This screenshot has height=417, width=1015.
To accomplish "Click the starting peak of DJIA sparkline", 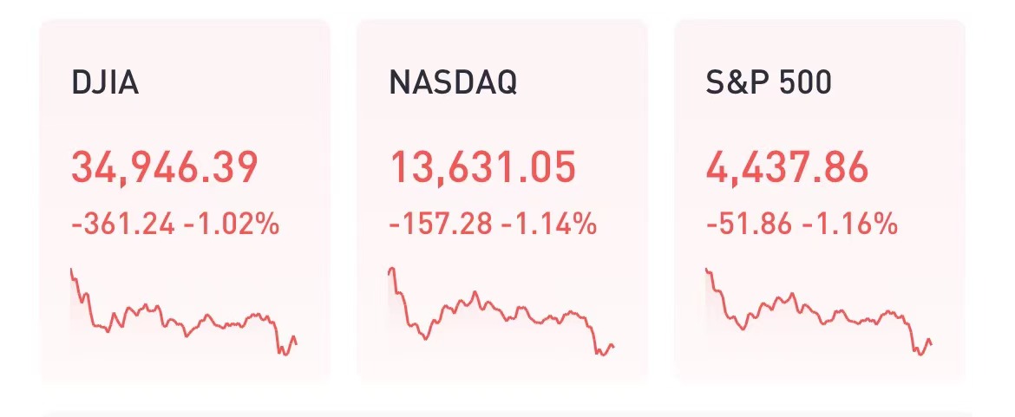I will click(x=71, y=272).
